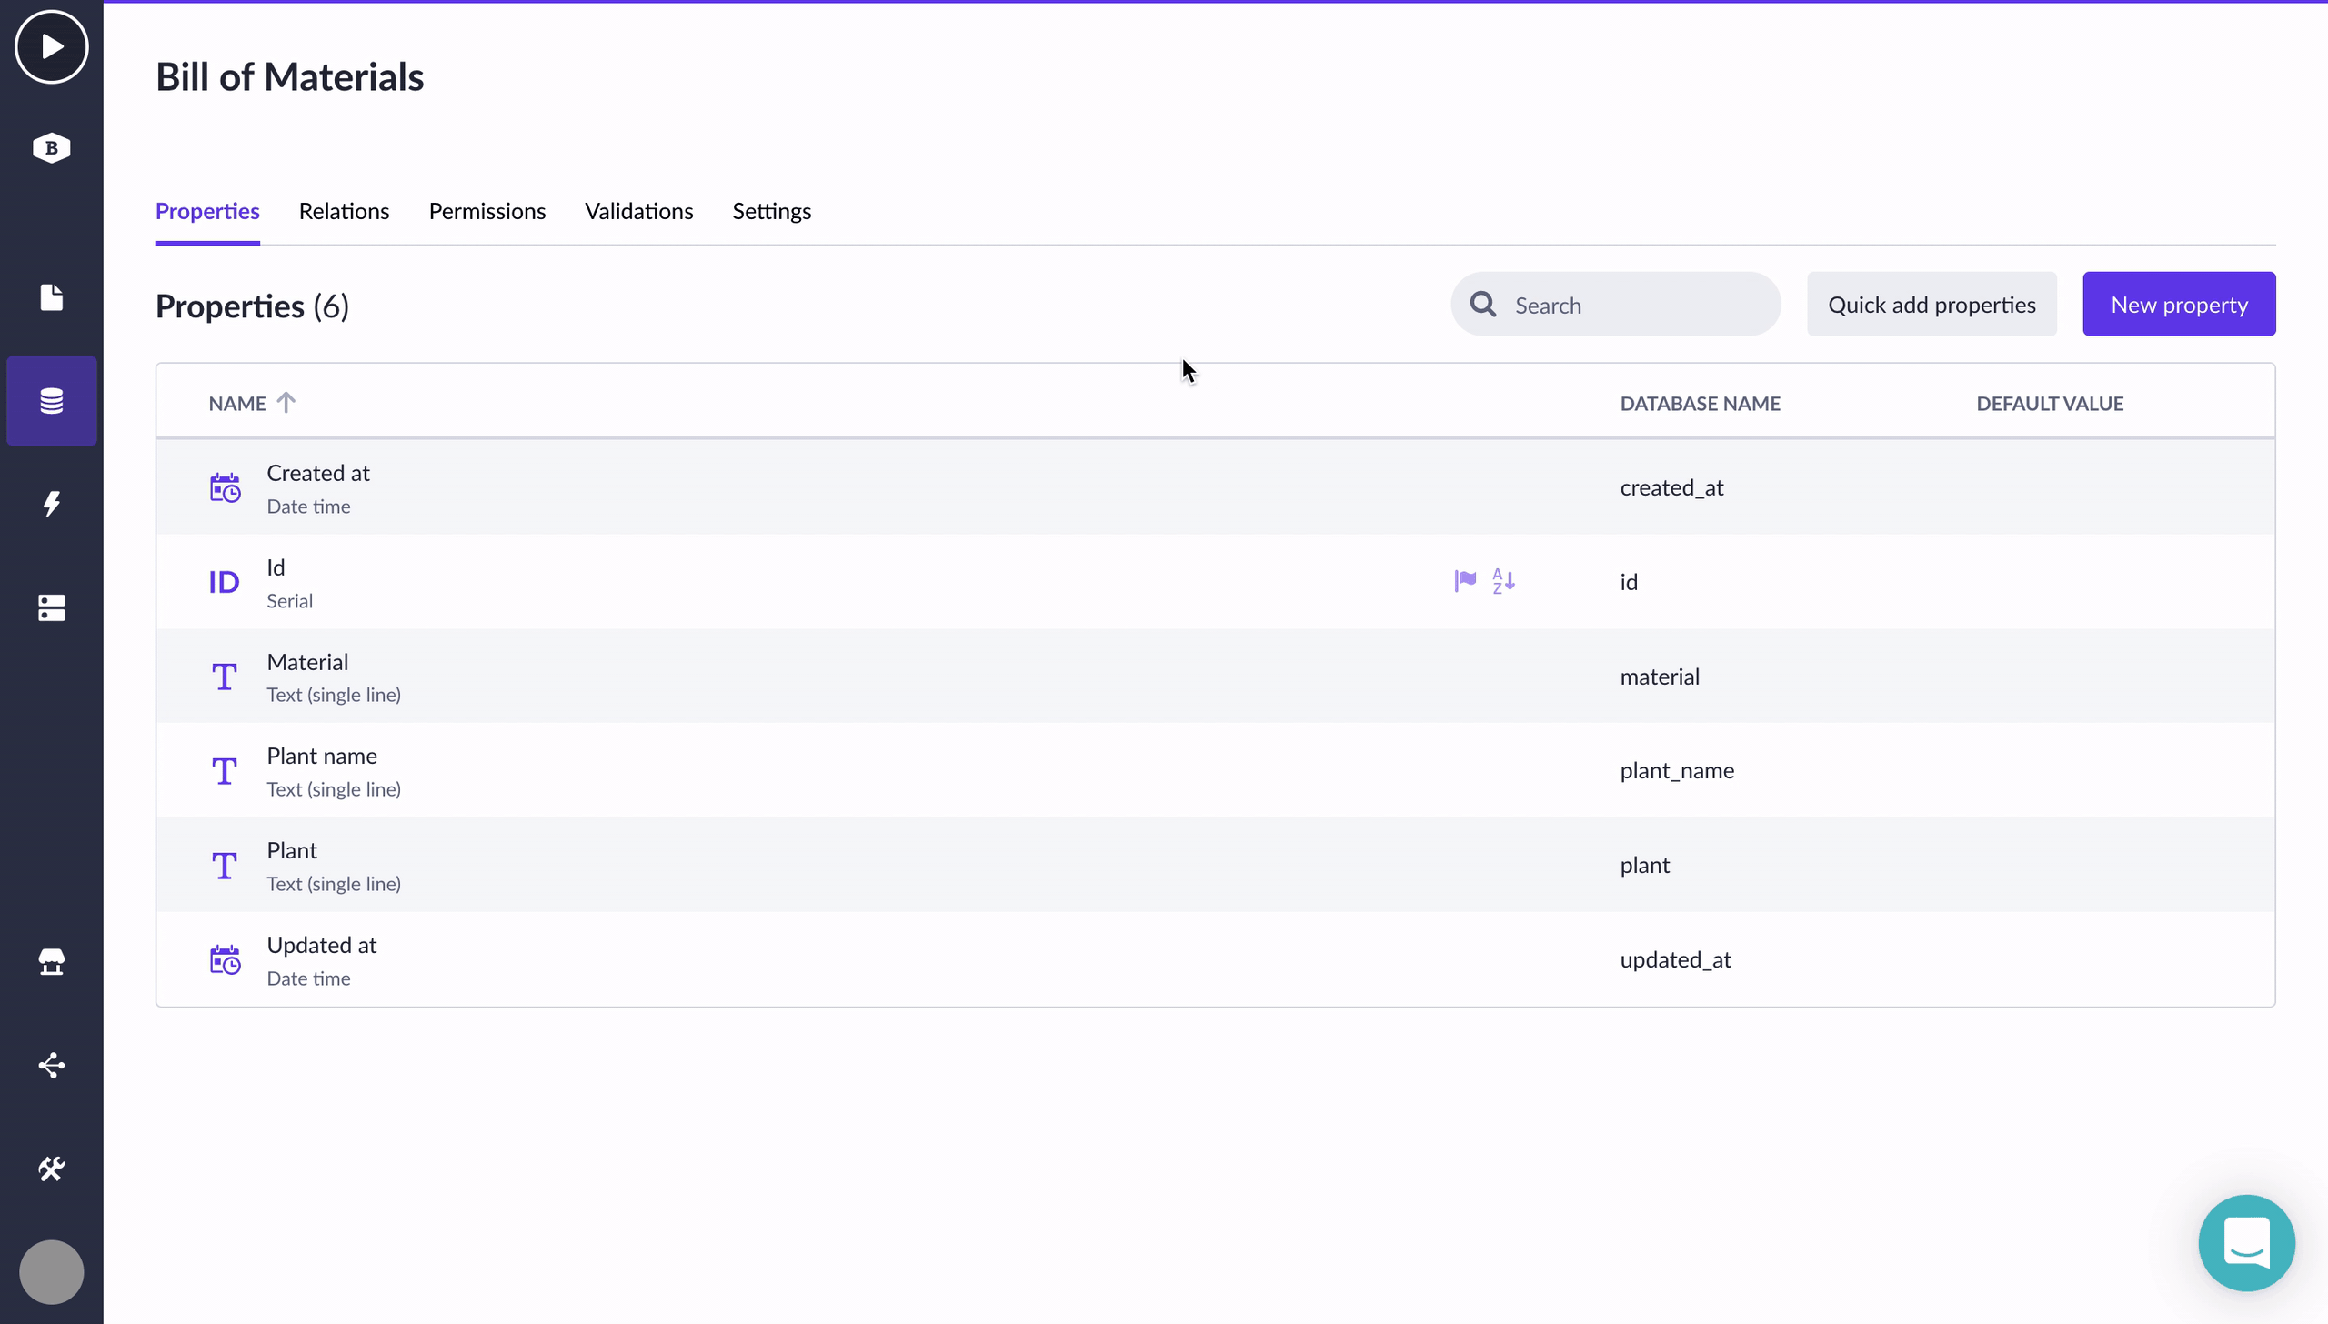Click Quick add properties button
The width and height of the screenshot is (2328, 1324).
[1932, 304]
